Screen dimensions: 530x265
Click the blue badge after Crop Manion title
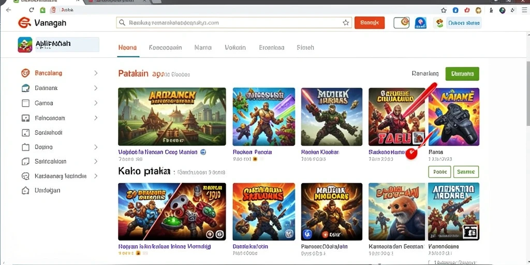(203, 152)
